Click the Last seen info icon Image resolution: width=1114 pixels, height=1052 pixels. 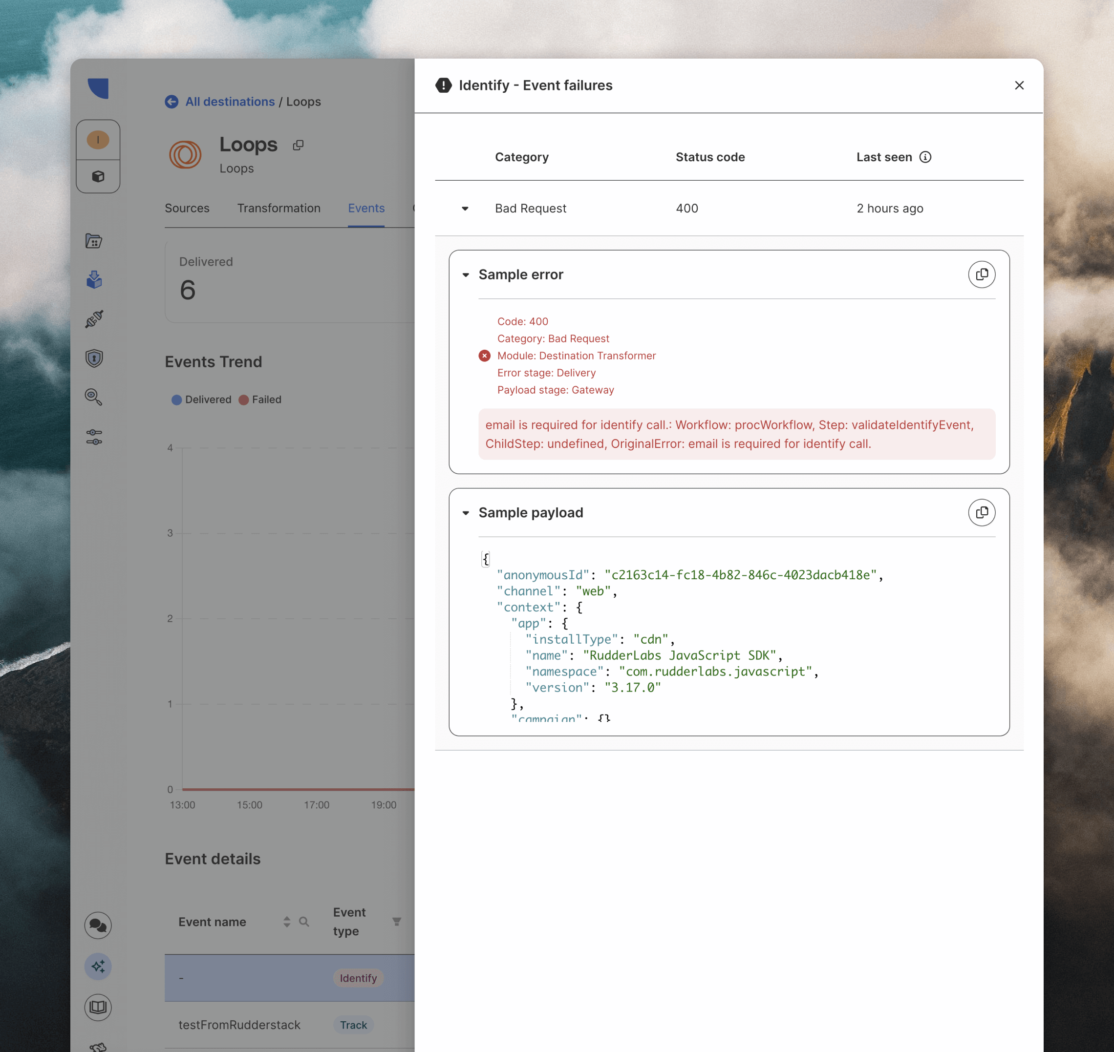pyautogui.click(x=925, y=157)
